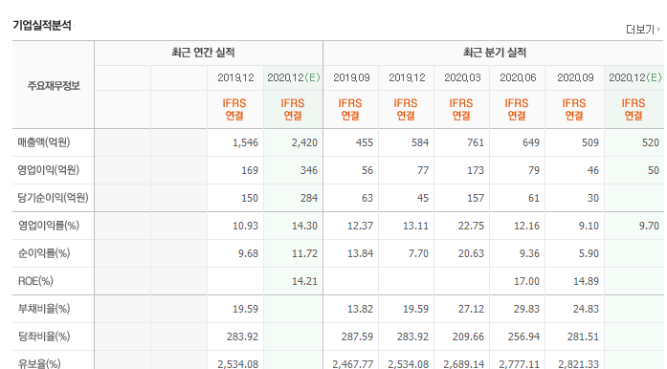This screenshot has height=369, width=667.
Task: Select the 최근 분기 실적 header
Action: [x=495, y=53]
